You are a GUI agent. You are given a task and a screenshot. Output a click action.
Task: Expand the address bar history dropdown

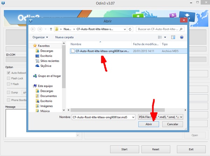pyautogui.click(x=125, y=29)
